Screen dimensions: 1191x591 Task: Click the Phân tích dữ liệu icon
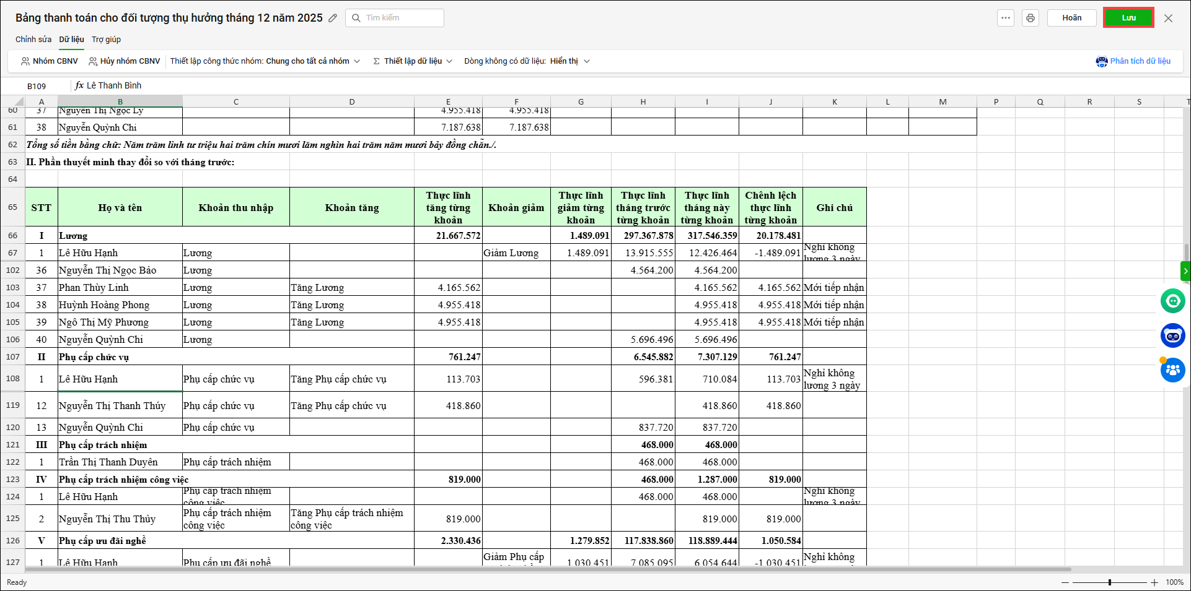pyautogui.click(x=1102, y=61)
